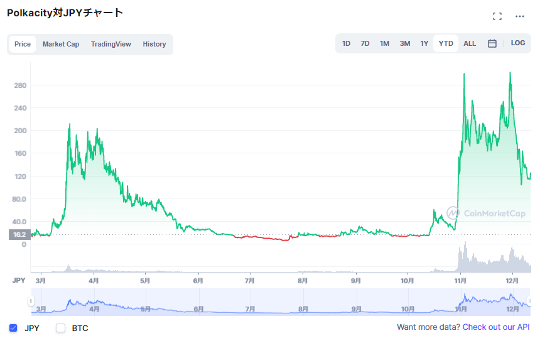Click the 16.2 price label on axis
The height and width of the screenshot is (343, 545).
tap(19, 234)
